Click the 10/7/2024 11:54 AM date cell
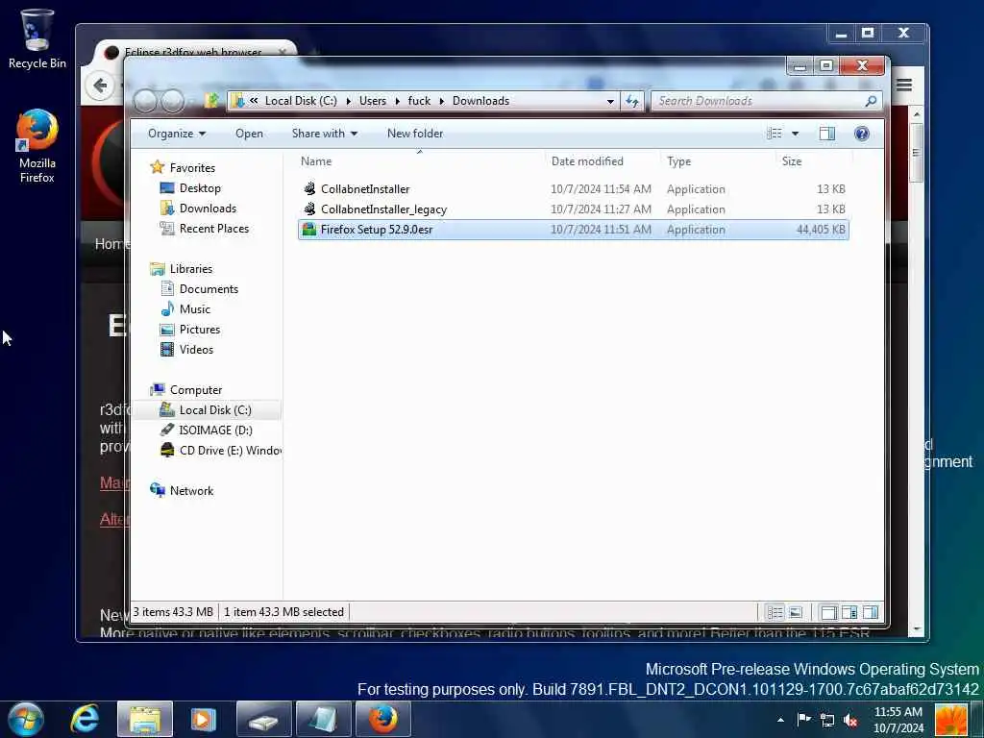 [x=601, y=189]
